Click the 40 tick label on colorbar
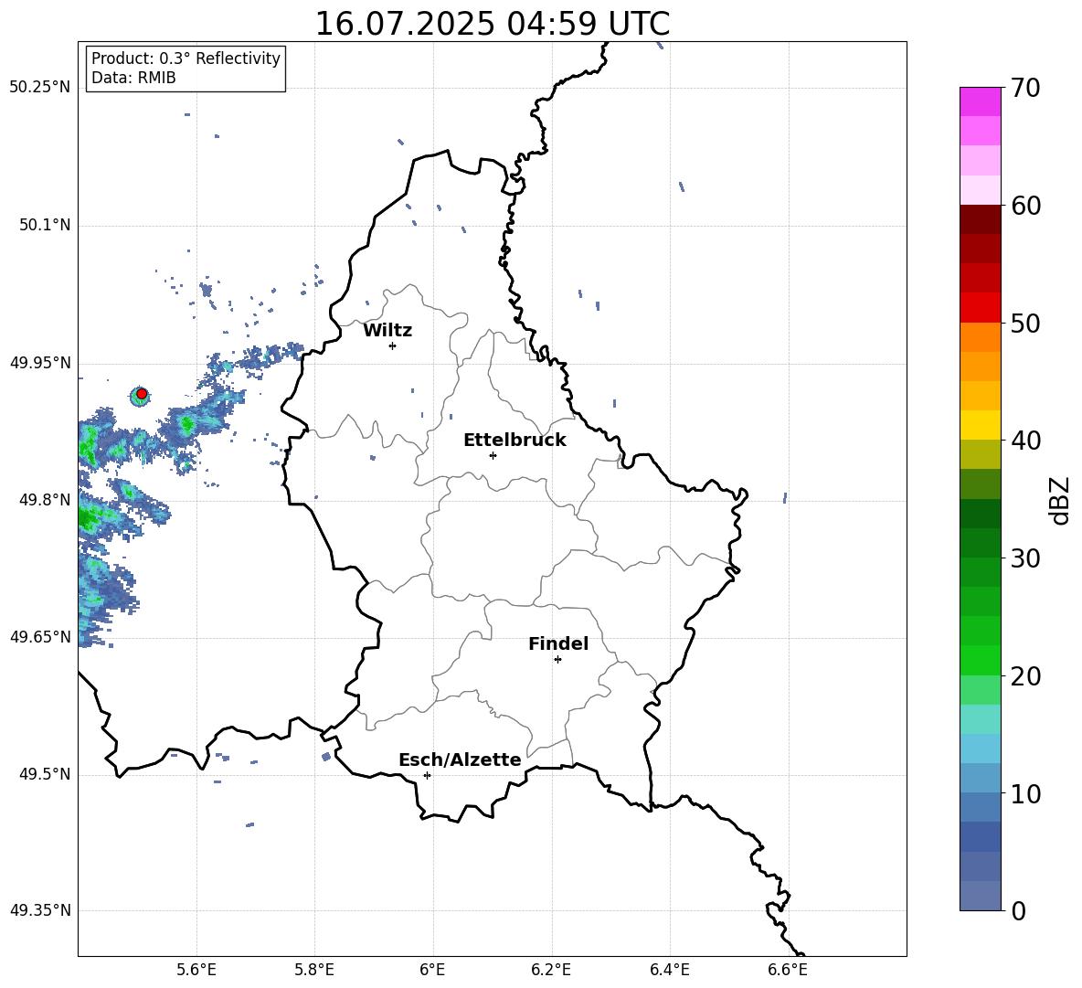The width and height of the screenshot is (1082, 988). 1025,441
